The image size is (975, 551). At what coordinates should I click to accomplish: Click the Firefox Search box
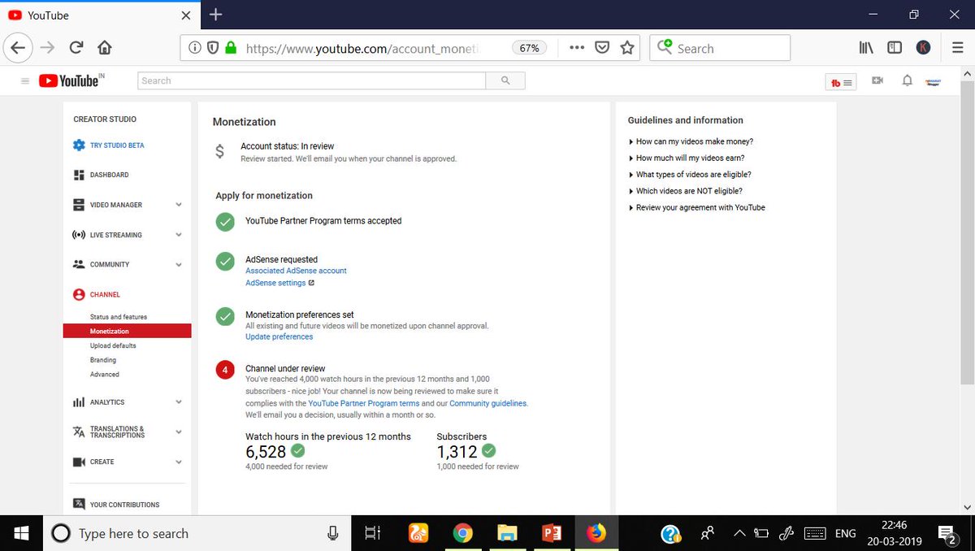pyautogui.click(x=721, y=48)
